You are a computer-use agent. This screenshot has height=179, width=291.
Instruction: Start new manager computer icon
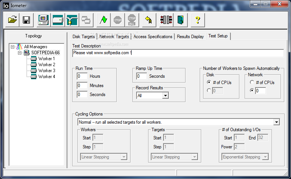[x=43, y=20]
